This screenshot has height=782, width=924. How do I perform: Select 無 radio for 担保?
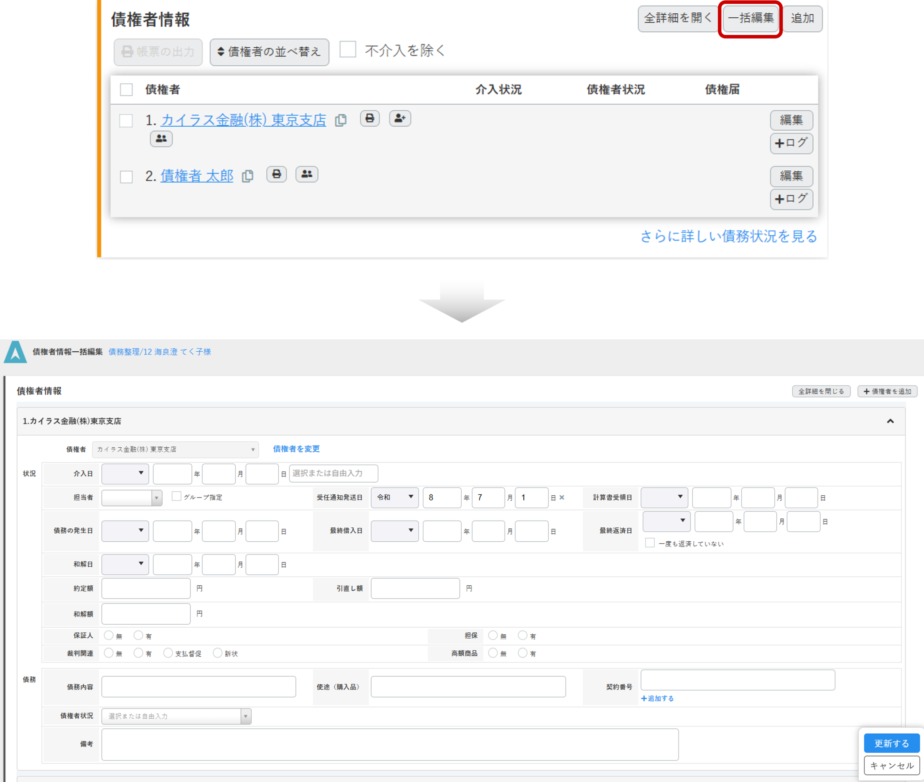click(x=492, y=635)
